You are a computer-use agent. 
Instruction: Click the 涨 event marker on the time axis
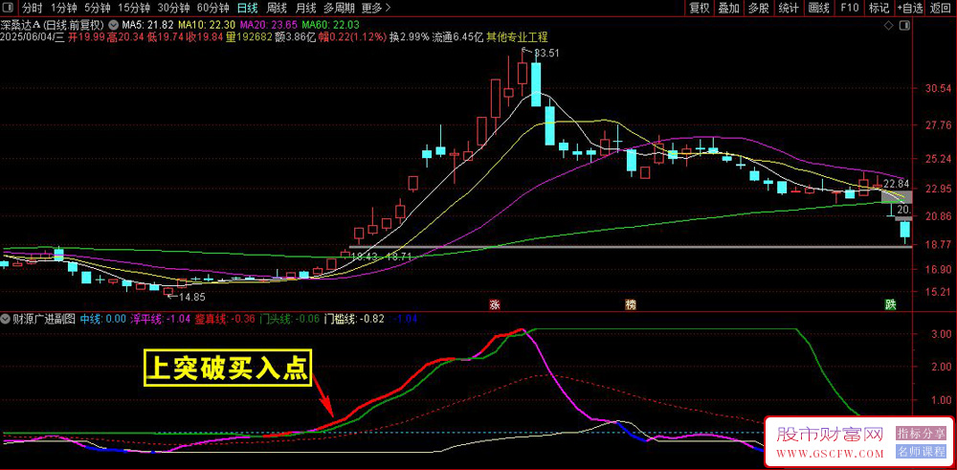click(x=494, y=304)
